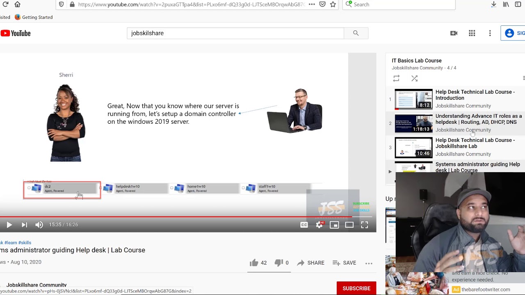
Task: Switch to theater mode
Action: coord(349,225)
